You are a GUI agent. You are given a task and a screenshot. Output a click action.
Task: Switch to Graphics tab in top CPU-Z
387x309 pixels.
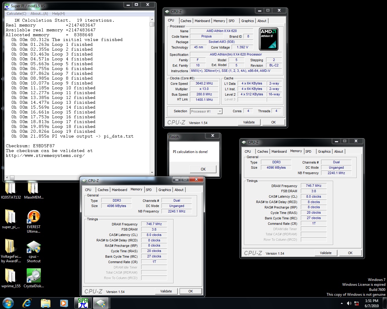248,21
